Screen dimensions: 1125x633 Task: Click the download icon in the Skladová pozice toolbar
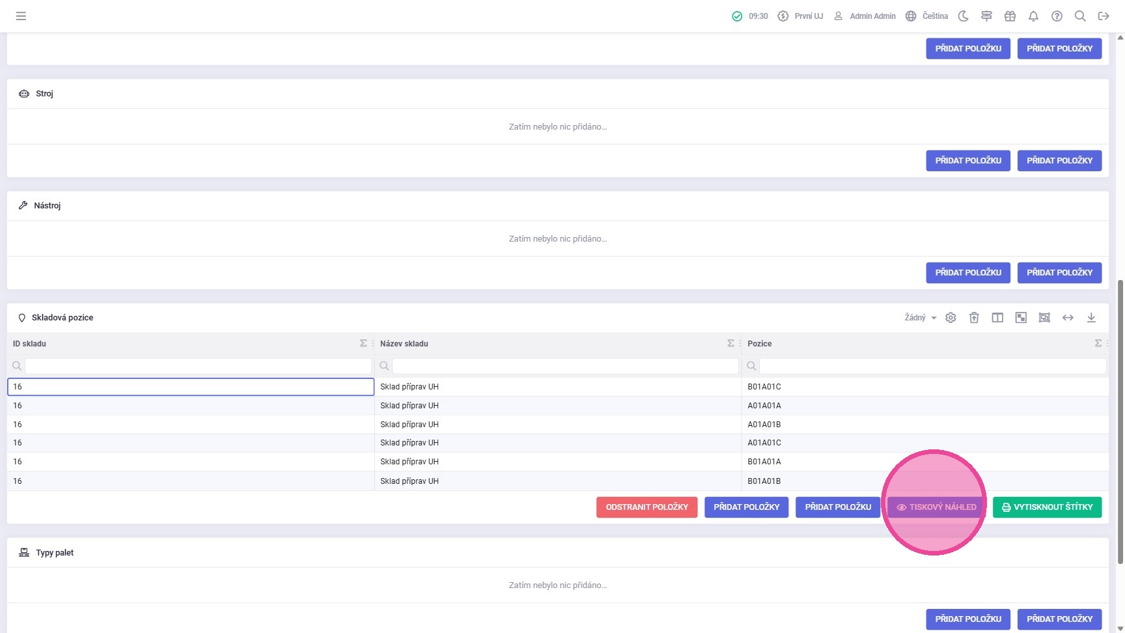[1091, 318]
